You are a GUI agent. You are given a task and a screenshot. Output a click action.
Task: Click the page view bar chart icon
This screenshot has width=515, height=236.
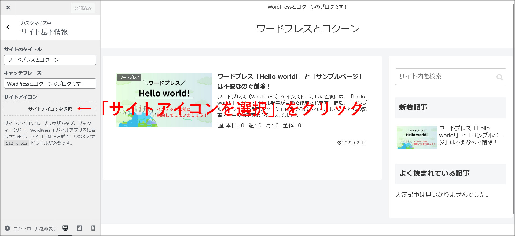pos(220,126)
